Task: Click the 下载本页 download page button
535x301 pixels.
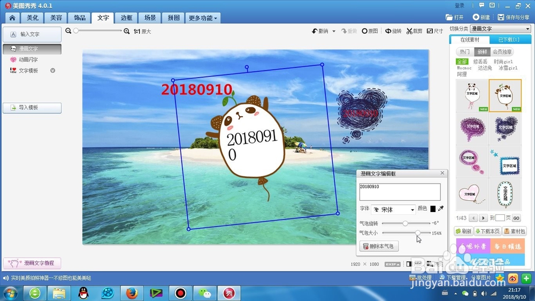Action: click(487, 231)
